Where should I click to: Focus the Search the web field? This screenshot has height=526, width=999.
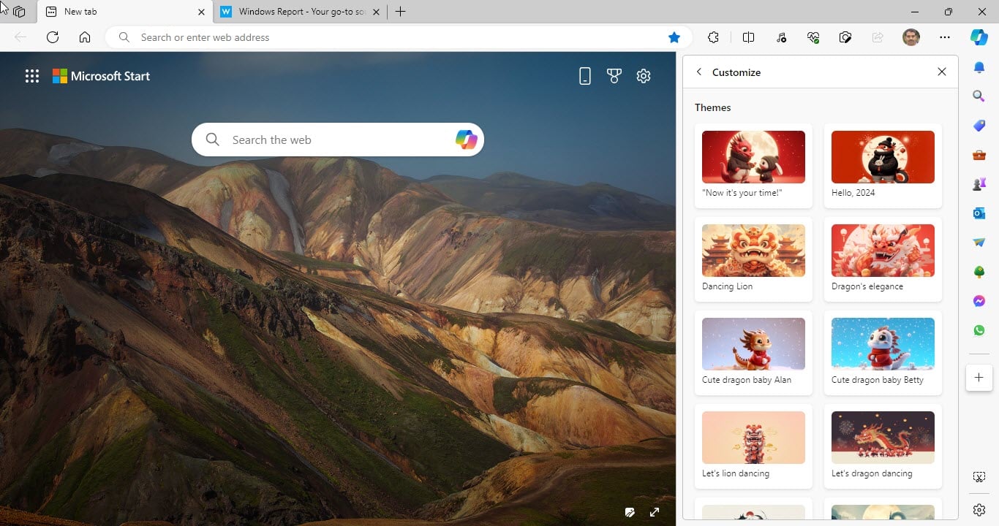(x=338, y=140)
